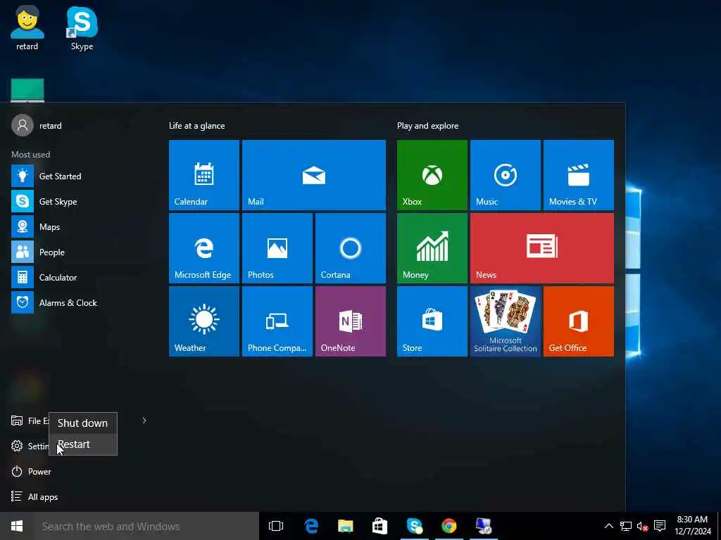Click the network icon in system tray
721x540 pixels.
tap(626, 526)
